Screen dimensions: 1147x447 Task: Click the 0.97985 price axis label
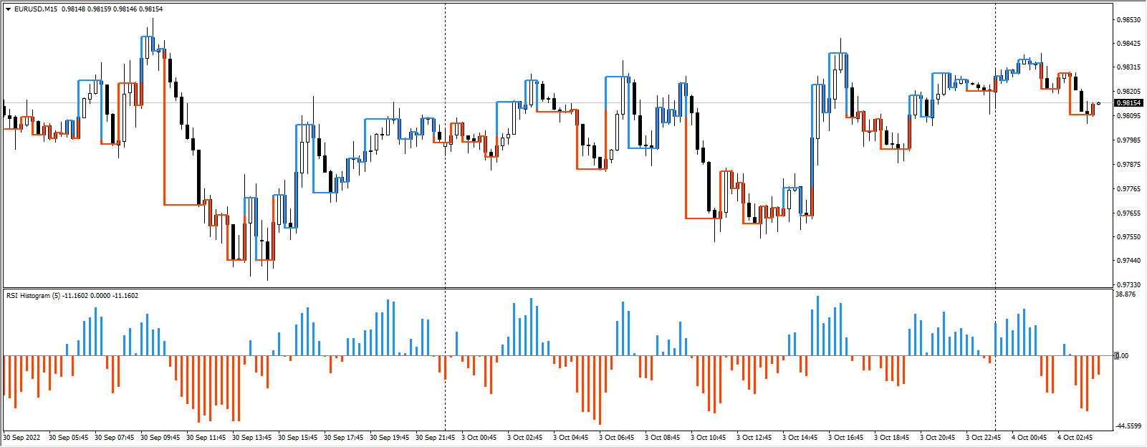(x=1128, y=140)
